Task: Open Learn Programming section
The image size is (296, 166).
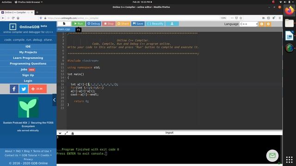Action: pos(28,58)
